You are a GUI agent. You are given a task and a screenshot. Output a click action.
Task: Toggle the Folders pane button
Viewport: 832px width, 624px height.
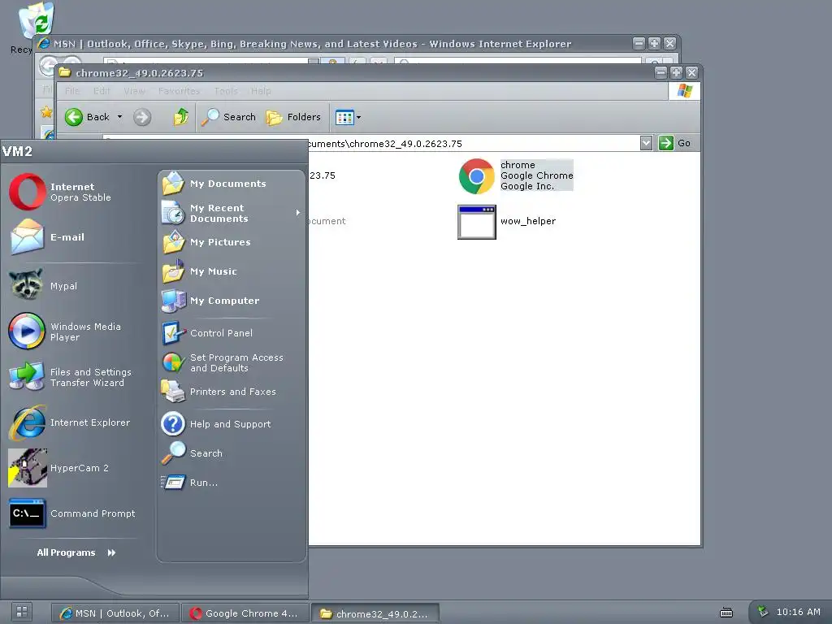click(293, 117)
